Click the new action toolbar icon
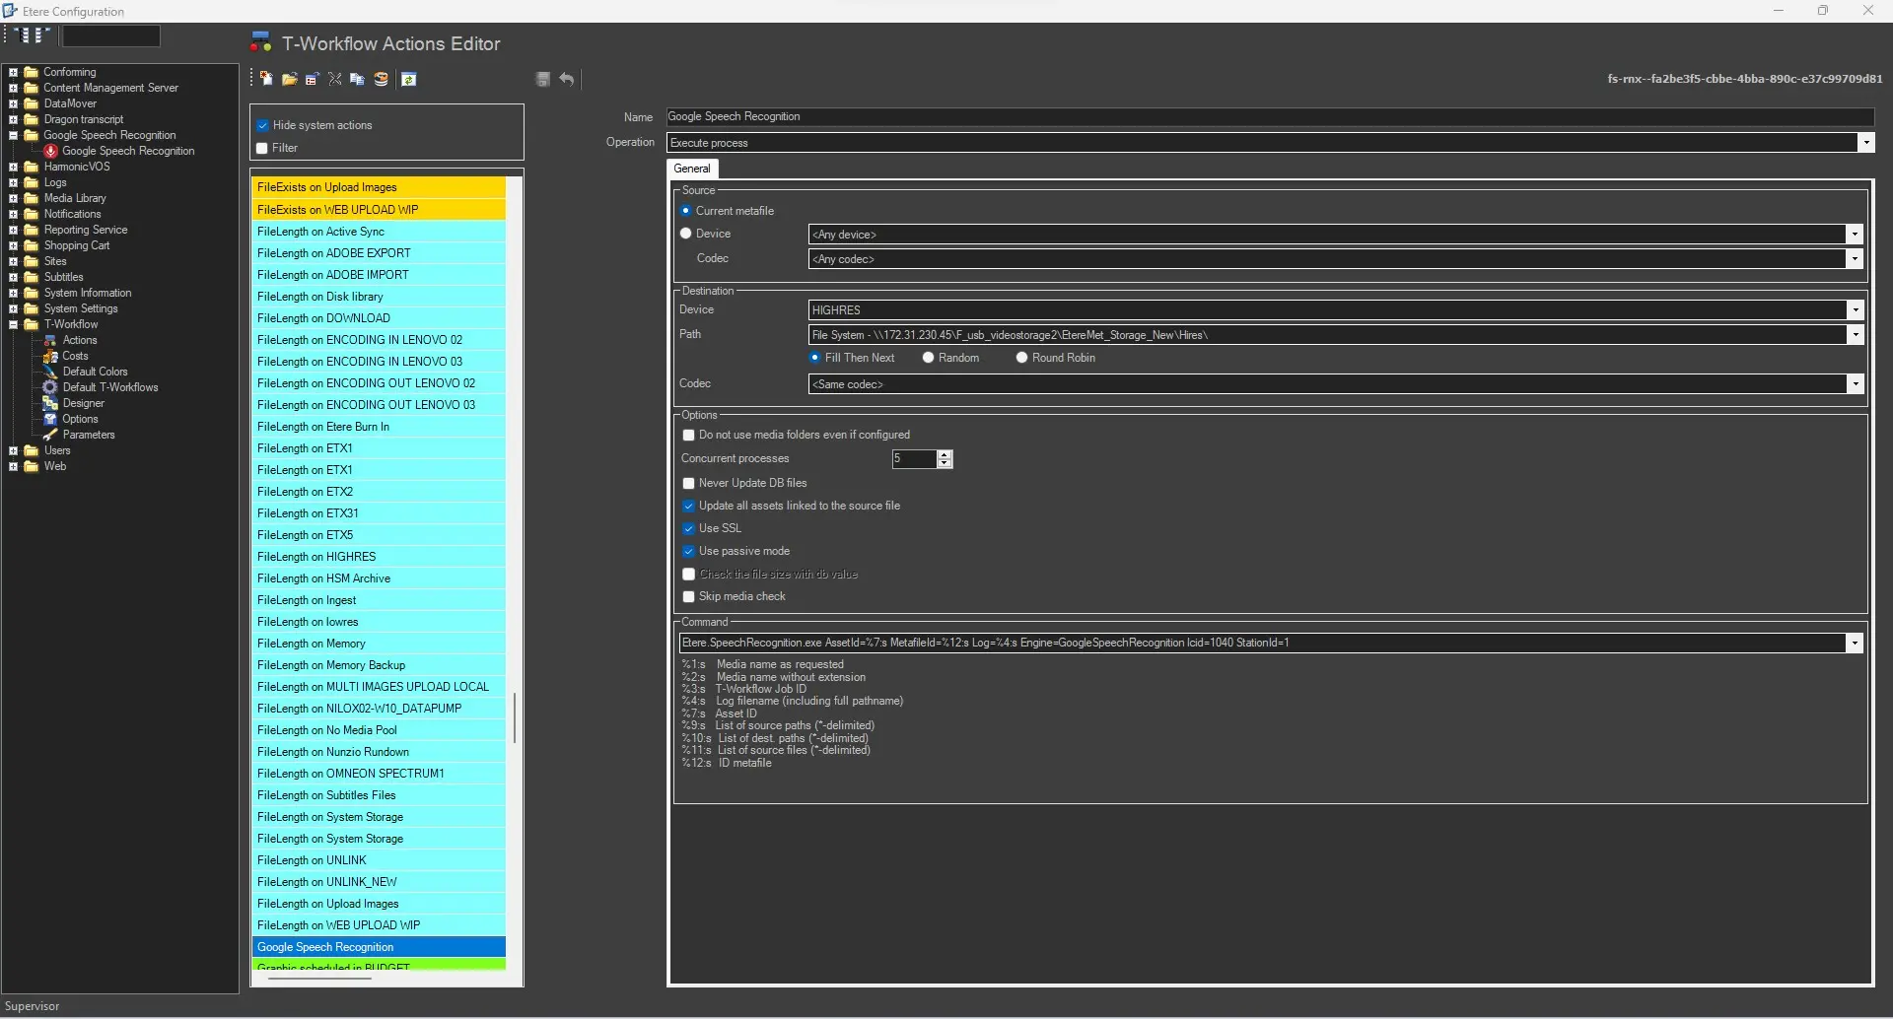1893x1019 pixels. coord(266,79)
